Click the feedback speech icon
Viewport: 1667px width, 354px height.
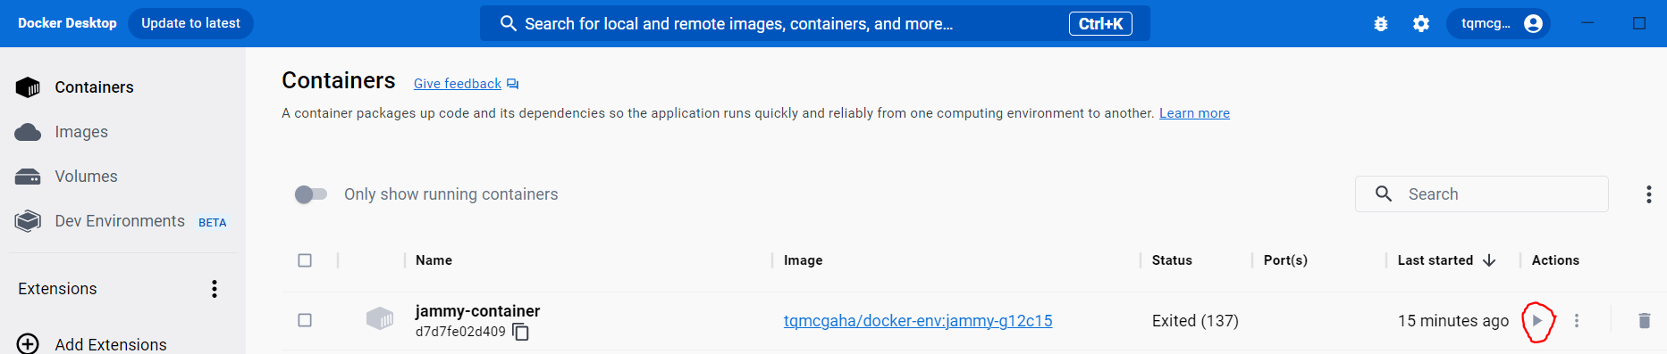pyautogui.click(x=512, y=84)
